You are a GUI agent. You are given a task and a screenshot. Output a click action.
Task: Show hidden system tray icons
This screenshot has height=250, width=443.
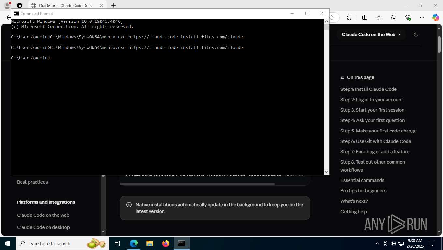[x=378, y=243]
